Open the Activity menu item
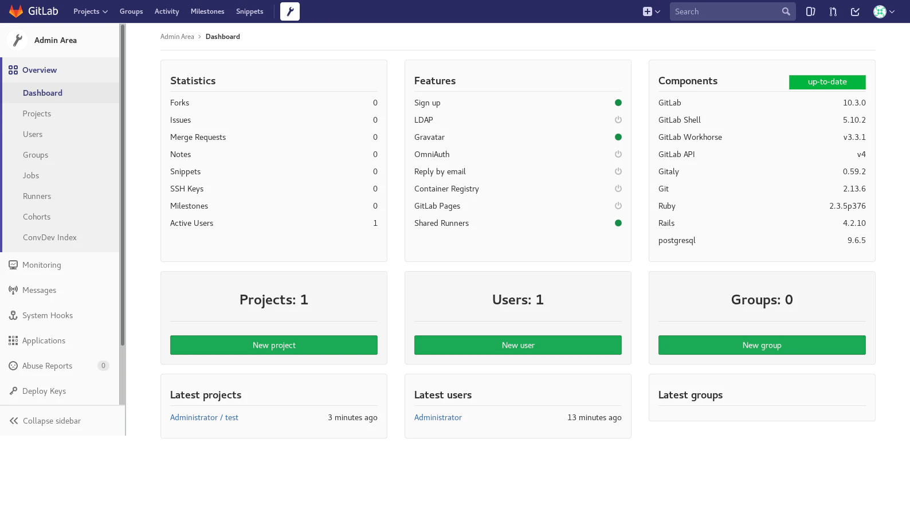Screen dimensions: 910x505 (x=167, y=11)
